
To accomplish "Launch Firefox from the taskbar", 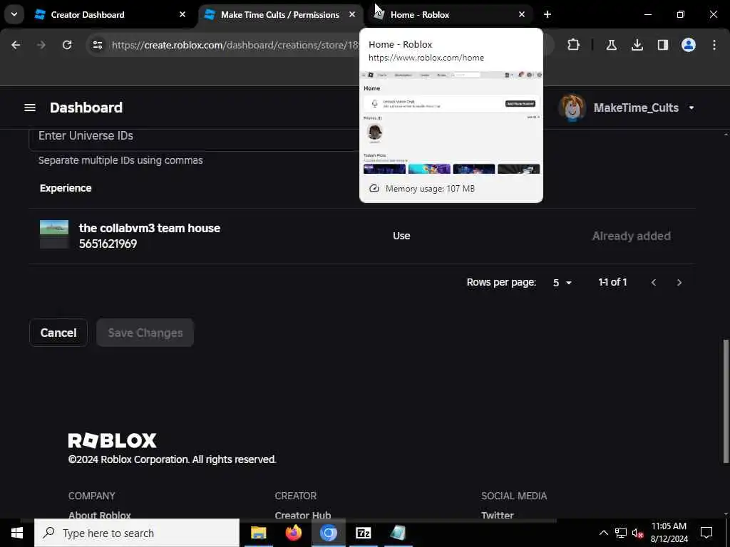I will pos(293,533).
